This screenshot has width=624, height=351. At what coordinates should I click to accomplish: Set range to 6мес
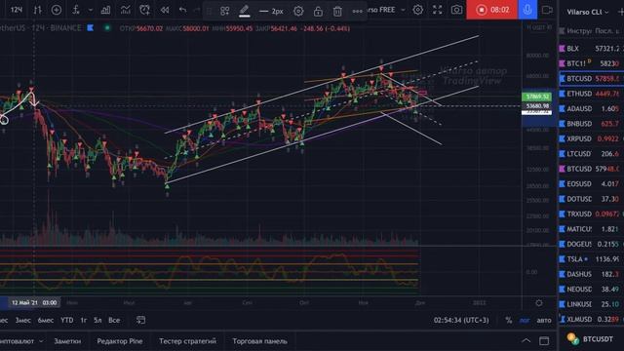tap(46, 321)
